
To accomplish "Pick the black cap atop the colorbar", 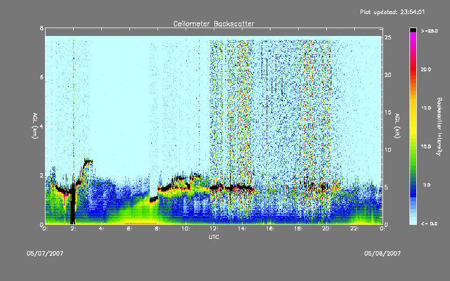I will click(x=413, y=30).
